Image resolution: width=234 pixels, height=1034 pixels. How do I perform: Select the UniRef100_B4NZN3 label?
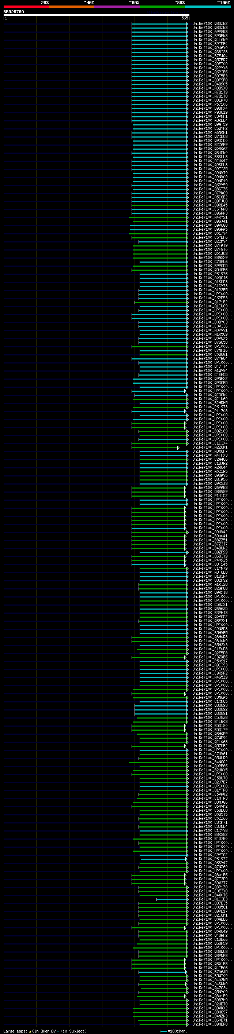210,1016
